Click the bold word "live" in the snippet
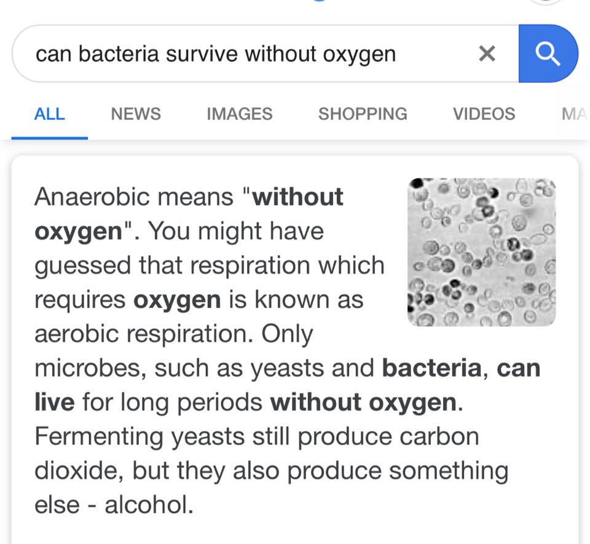The width and height of the screenshot is (590, 544). 55,403
